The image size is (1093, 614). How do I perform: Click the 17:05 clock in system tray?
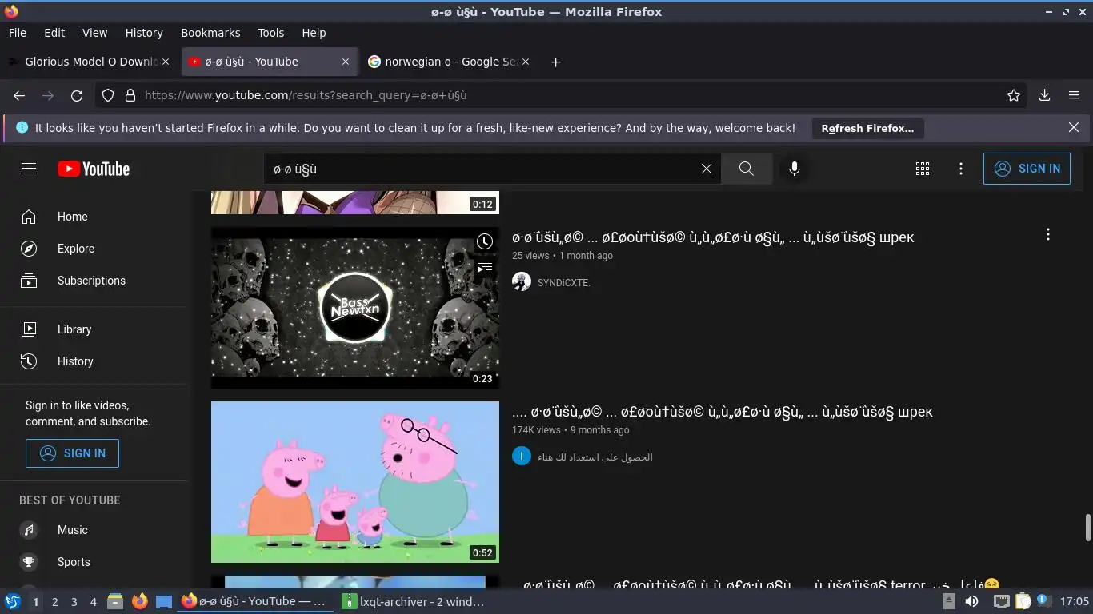1075,601
